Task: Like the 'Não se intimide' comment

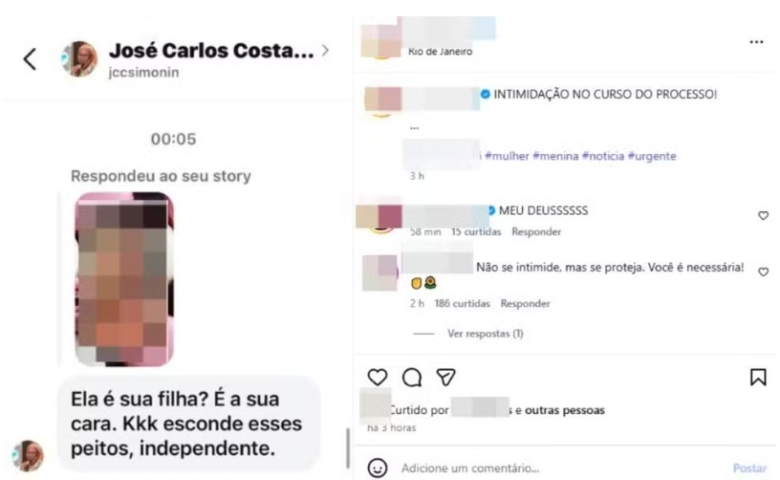Action: [x=763, y=272]
